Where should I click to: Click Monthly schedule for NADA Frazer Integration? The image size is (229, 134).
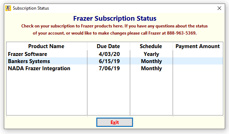pos(151,68)
